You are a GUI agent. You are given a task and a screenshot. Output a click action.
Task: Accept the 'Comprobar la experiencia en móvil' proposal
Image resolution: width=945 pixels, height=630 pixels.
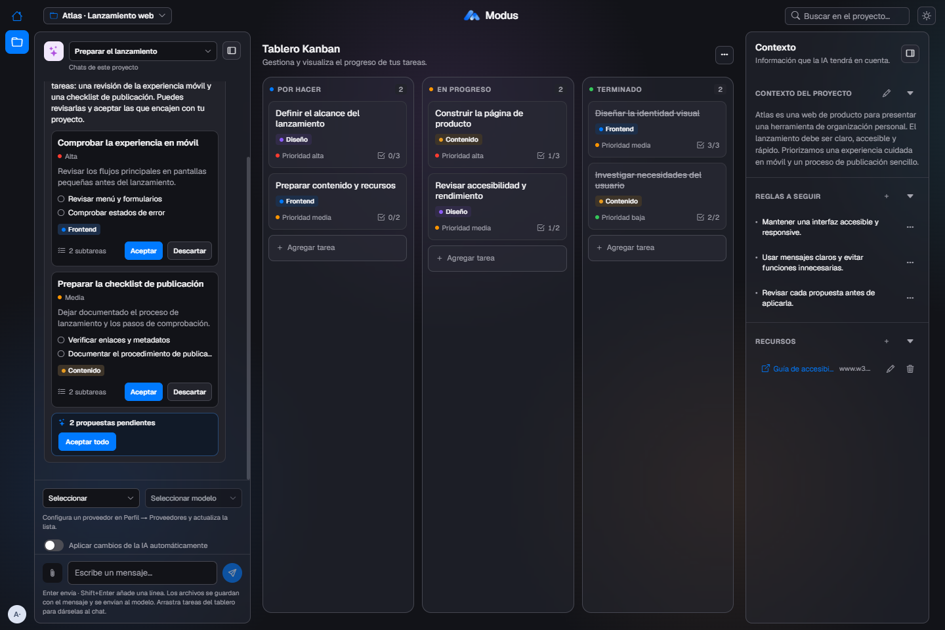pyautogui.click(x=144, y=251)
